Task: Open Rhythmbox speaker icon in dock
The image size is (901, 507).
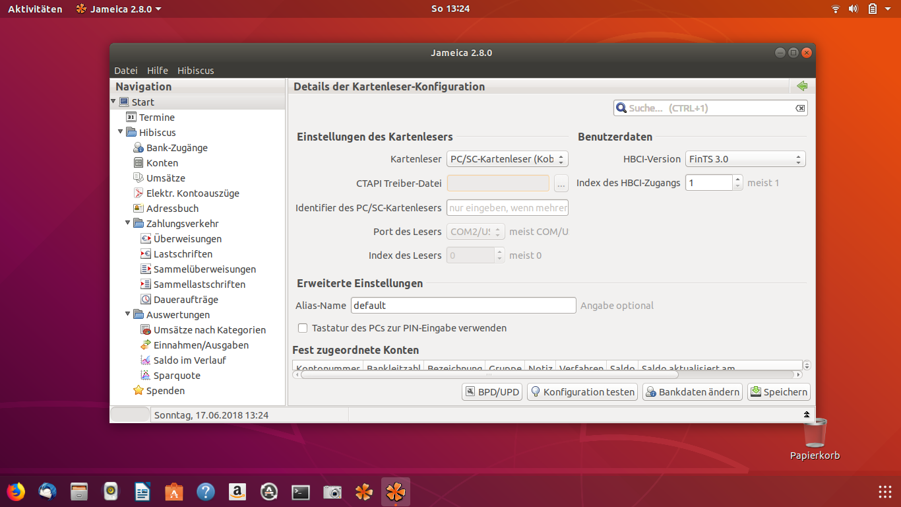Action: (x=111, y=492)
